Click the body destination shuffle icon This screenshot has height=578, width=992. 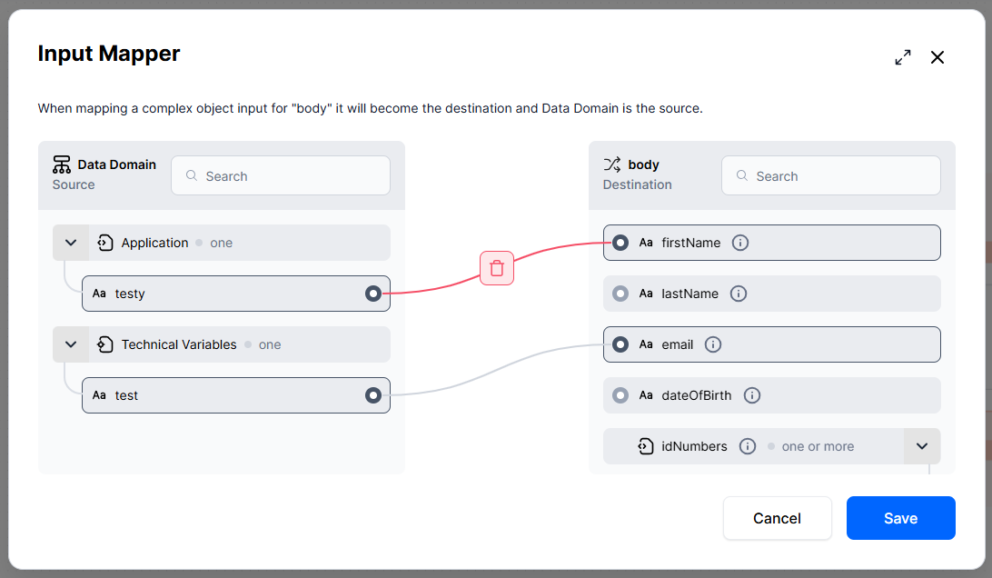click(611, 164)
